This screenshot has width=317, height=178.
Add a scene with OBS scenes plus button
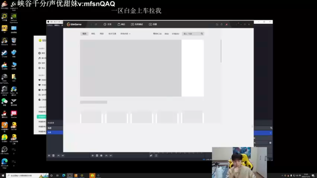(x=49, y=155)
